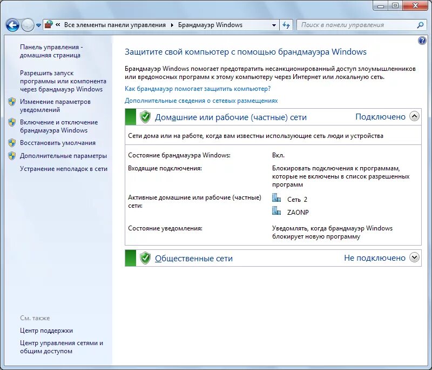Close the firewall window
The height and width of the screenshot is (370, 432).
click(415, 5)
